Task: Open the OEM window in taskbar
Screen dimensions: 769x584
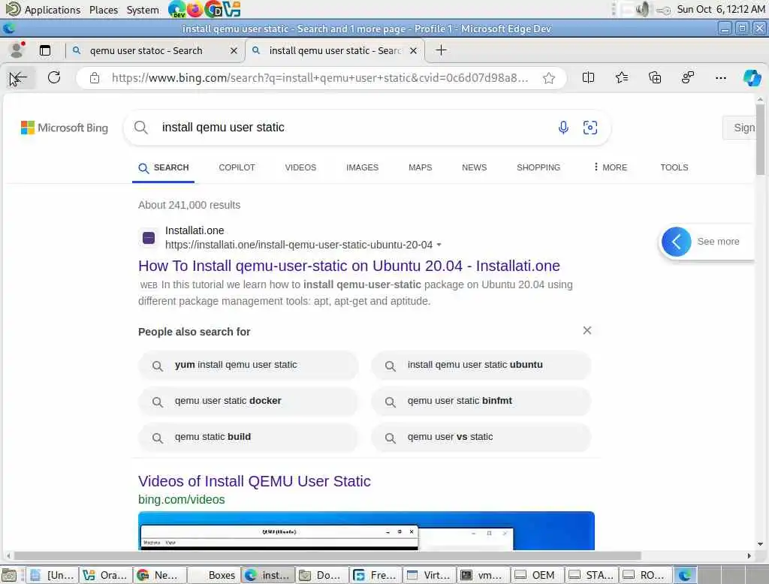Action: [536, 575]
